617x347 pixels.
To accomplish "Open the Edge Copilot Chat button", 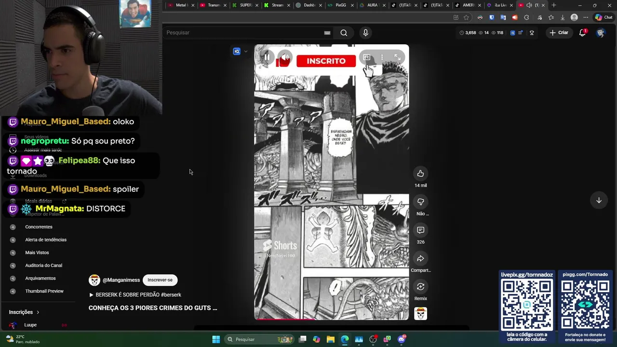I will coord(604,17).
